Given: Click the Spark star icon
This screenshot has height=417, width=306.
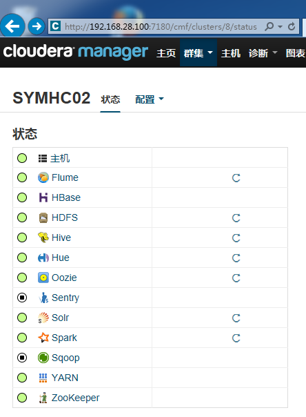Looking at the screenshot, I should 43,338.
